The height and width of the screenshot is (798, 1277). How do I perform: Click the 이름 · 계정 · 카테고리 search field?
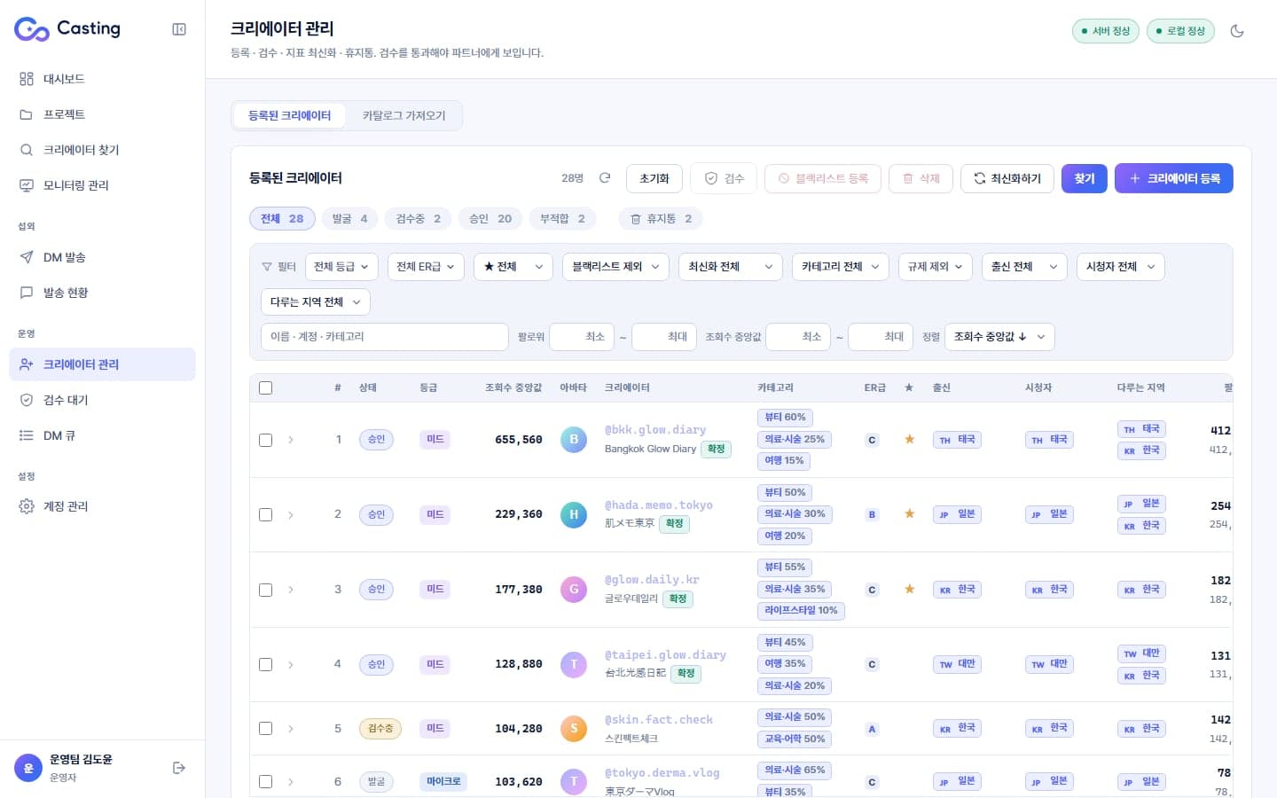(x=385, y=337)
